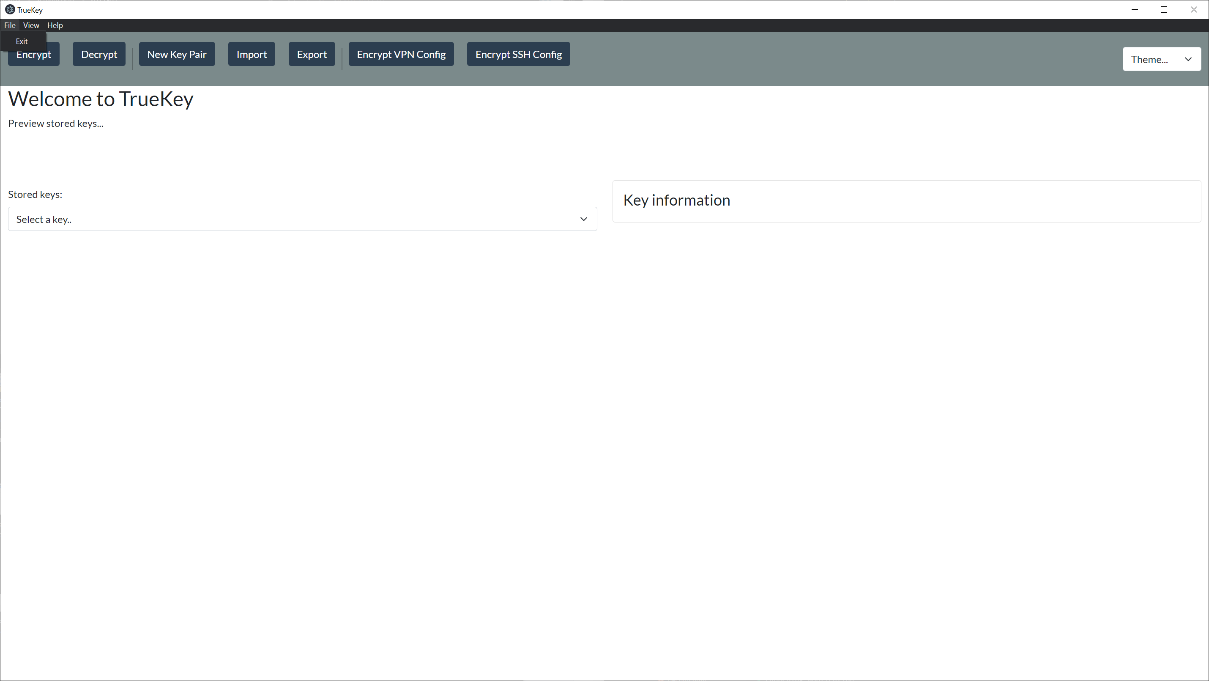Encrypt an SSH Config
This screenshot has height=681, width=1209.
518,54
